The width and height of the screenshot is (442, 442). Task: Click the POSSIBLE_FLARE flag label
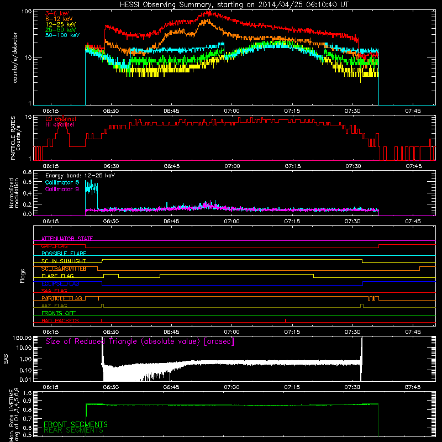pos(64,254)
